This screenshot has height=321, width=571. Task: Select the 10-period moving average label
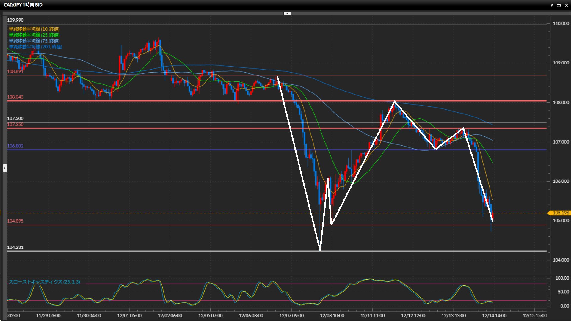[x=34, y=29]
